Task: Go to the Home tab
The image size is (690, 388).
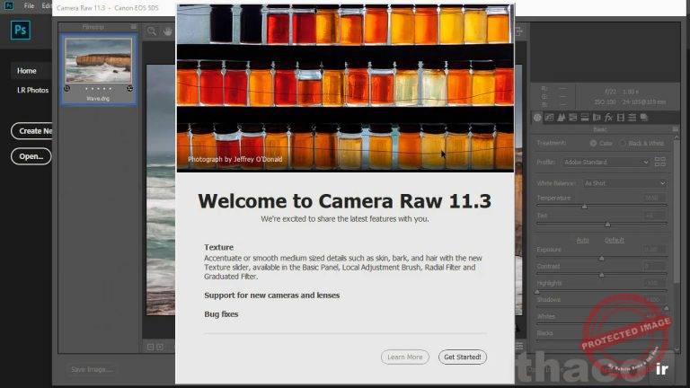Action: point(27,70)
